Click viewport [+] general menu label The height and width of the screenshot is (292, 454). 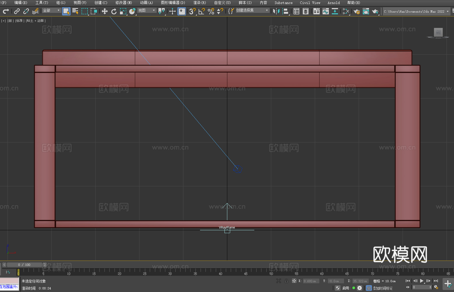(x=3, y=21)
